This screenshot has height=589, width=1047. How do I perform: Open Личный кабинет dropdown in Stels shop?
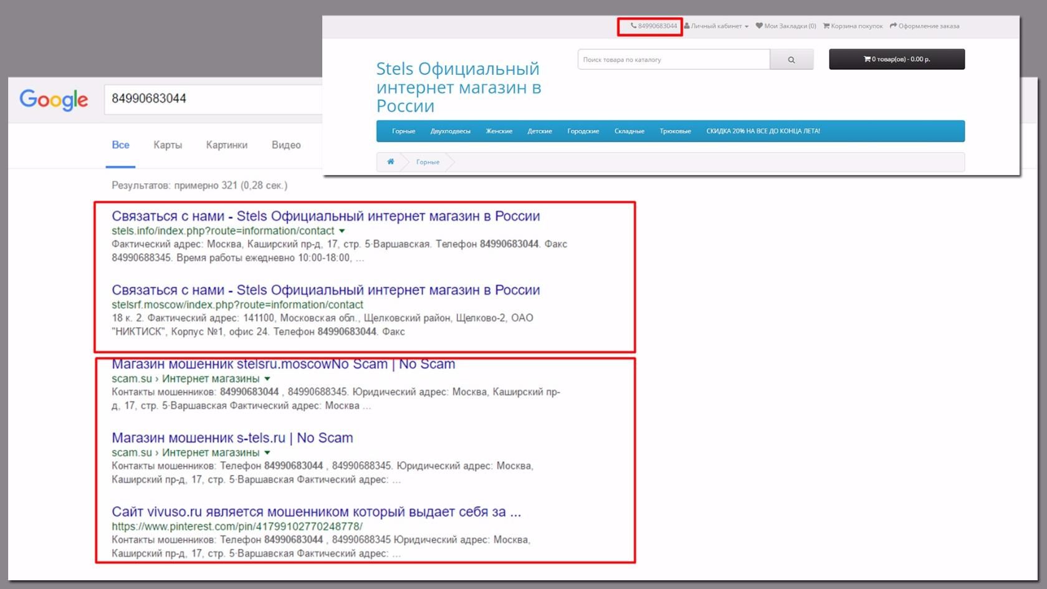pos(716,26)
